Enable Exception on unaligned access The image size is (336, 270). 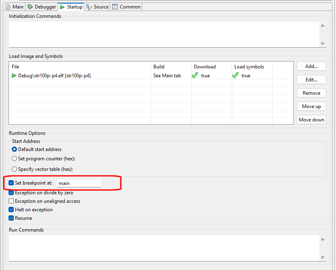point(11,201)
